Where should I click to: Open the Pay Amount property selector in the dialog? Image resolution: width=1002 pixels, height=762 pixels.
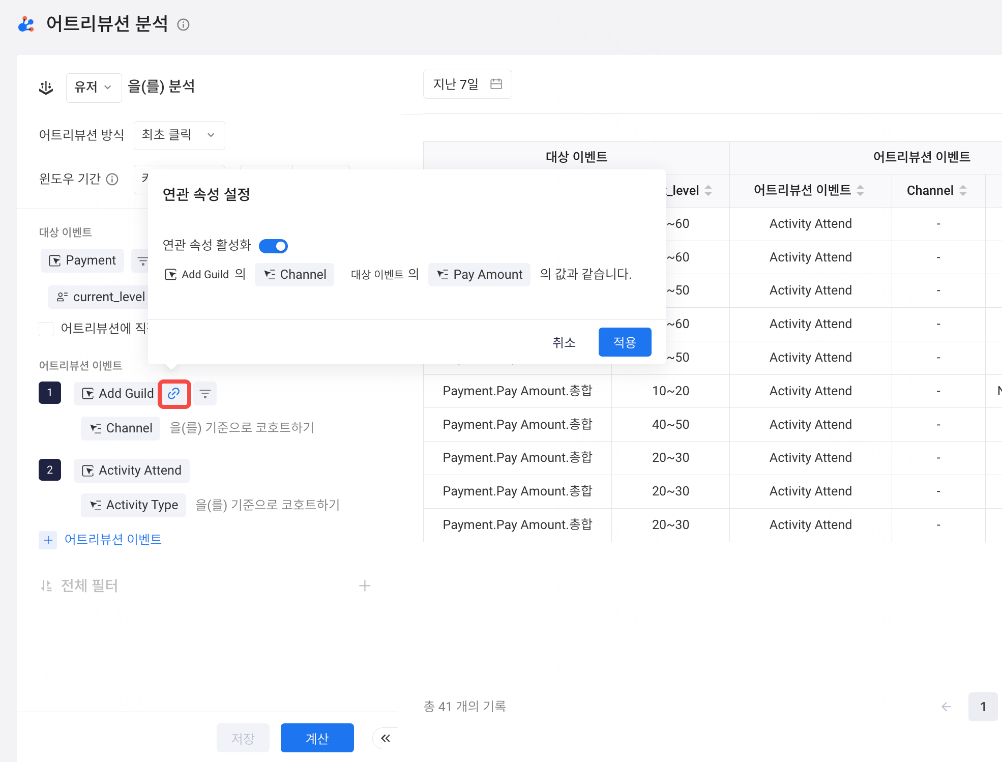(479, 275)
